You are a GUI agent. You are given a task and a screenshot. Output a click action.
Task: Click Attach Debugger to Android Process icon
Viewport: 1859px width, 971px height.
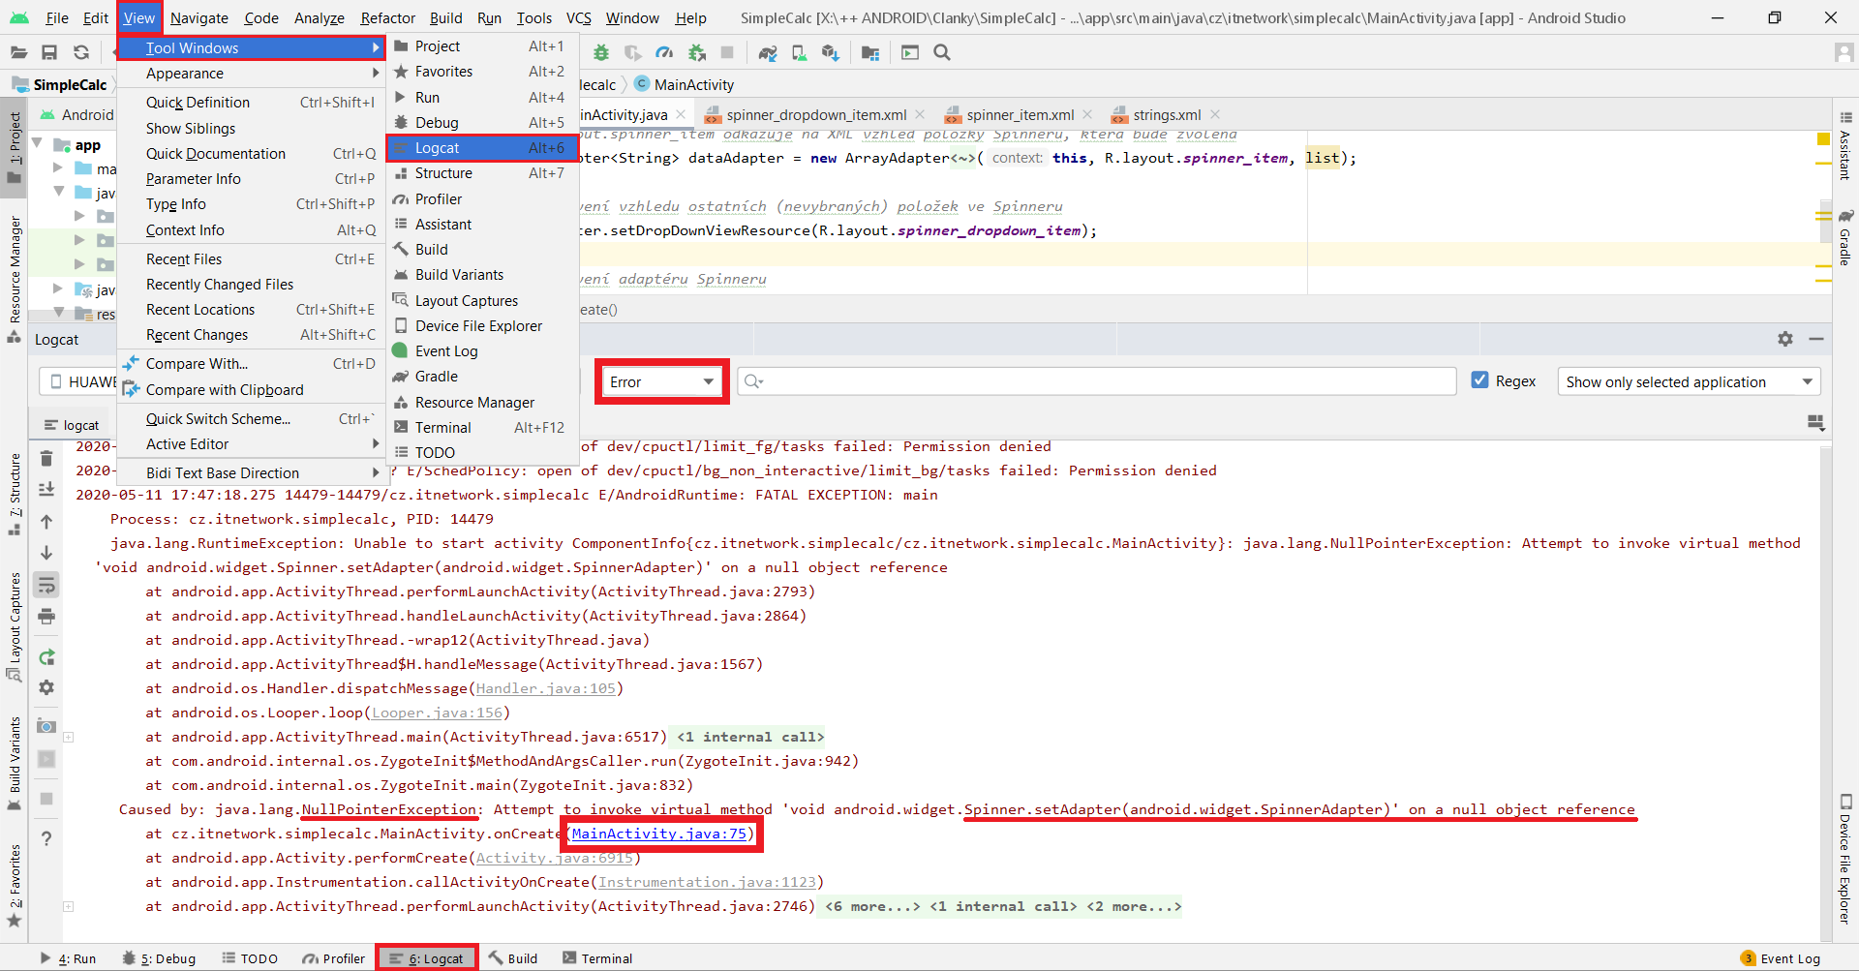tap(696, 53)
